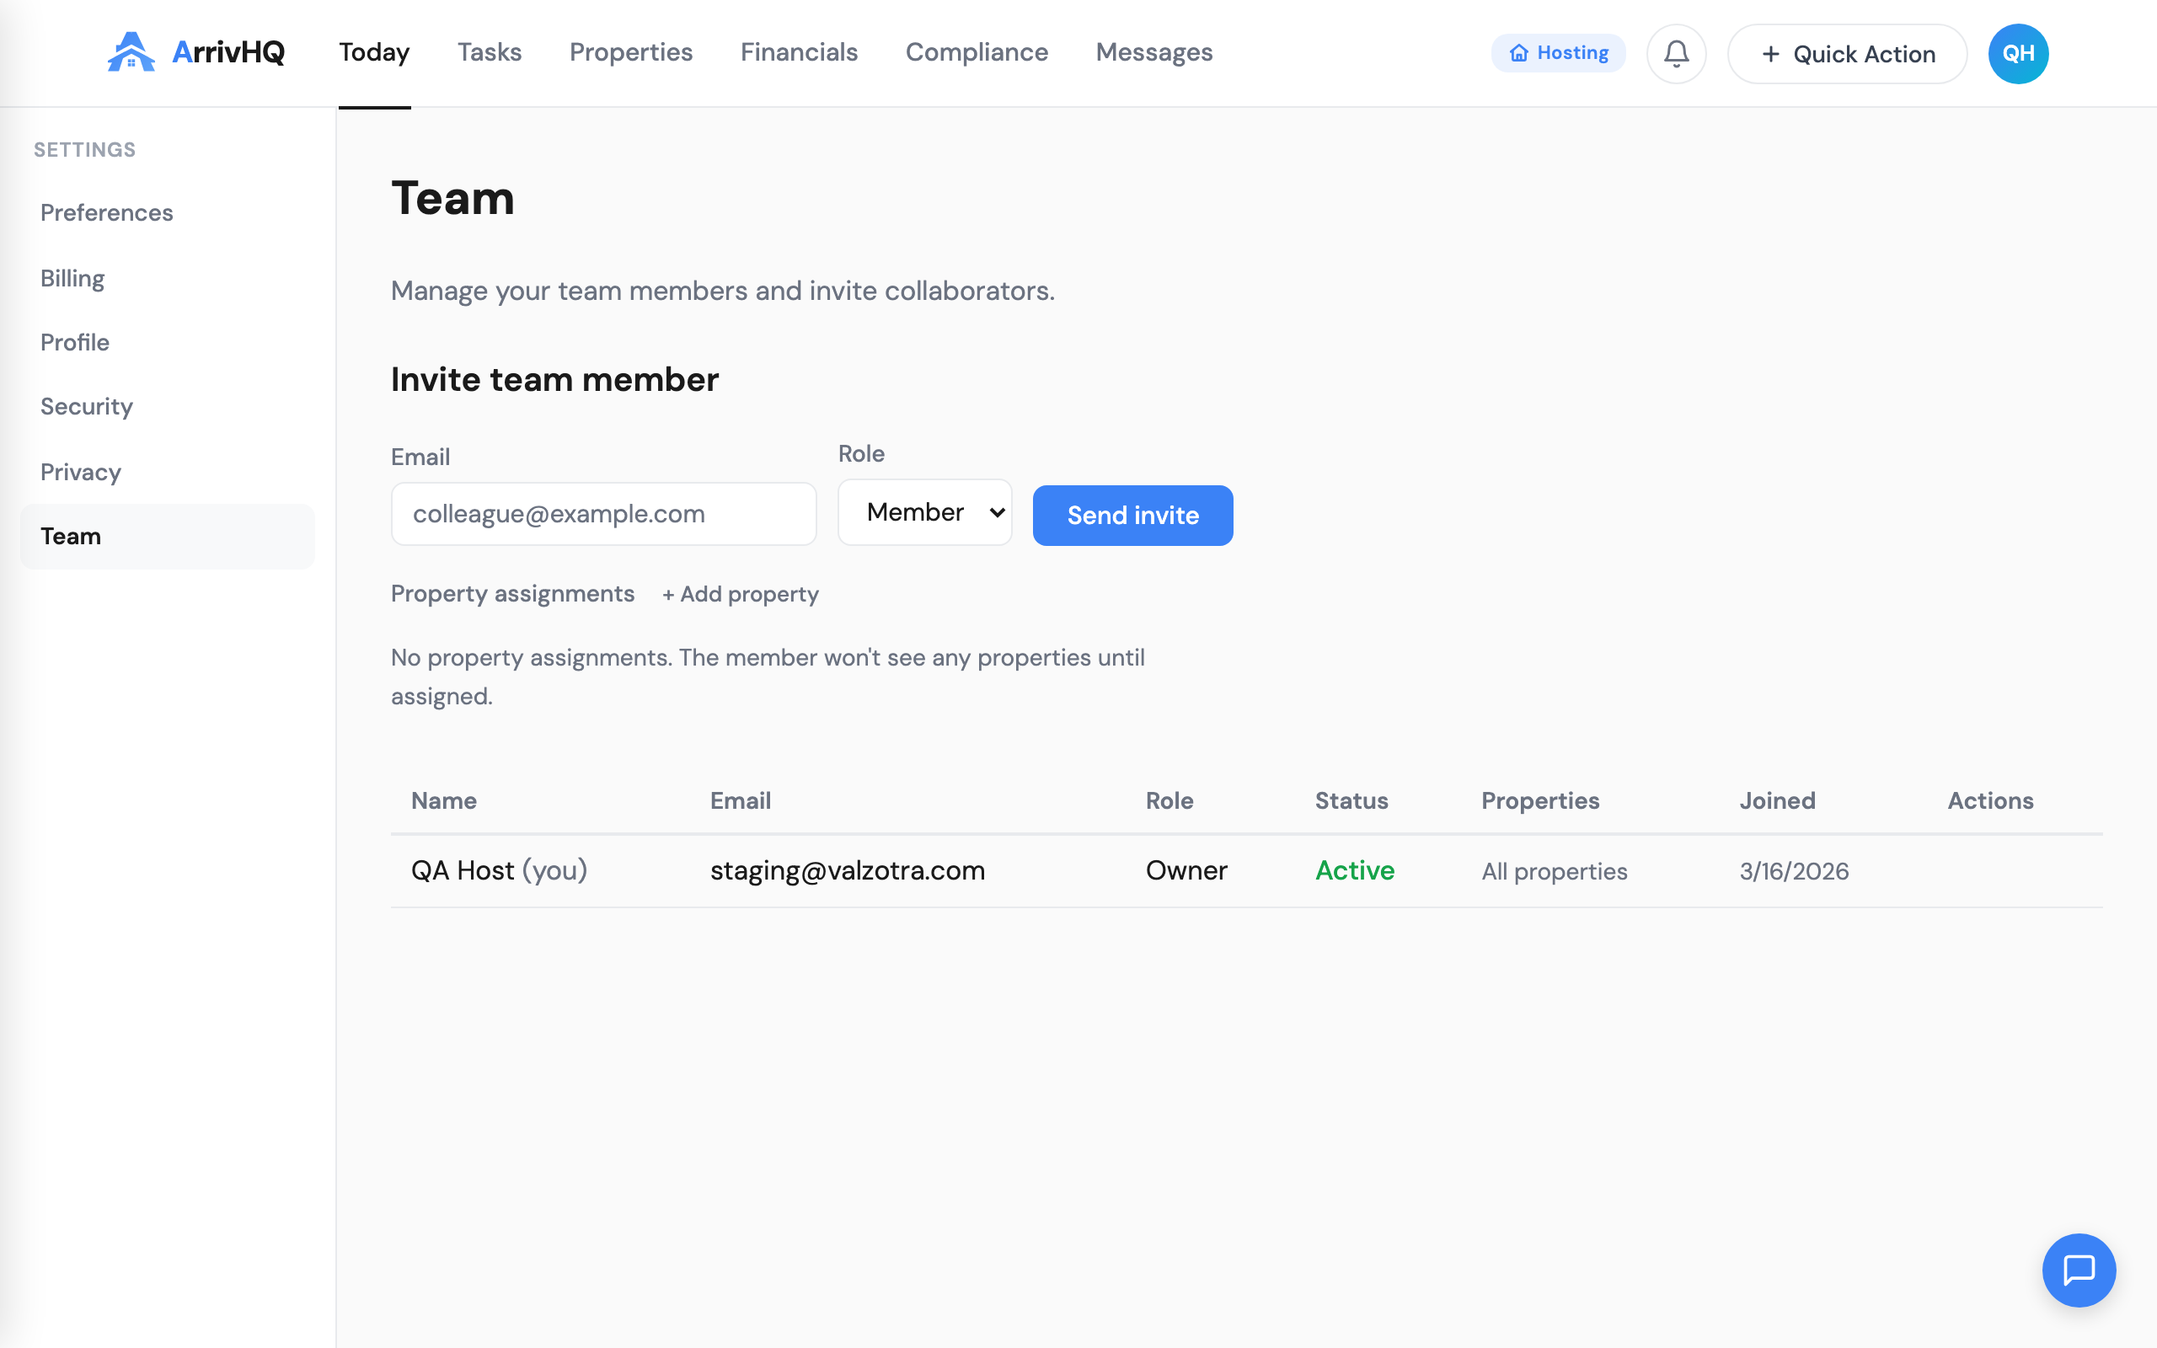Open Privacy settings
The image size is (2157, 1348).
(168, 472)
